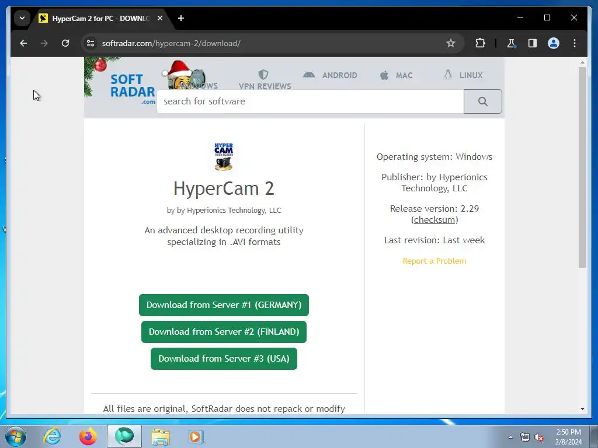The height and width of the screenshot is (448, 598).
Task: Open the VPN Reviews menu item
Action: coord(265,80)
